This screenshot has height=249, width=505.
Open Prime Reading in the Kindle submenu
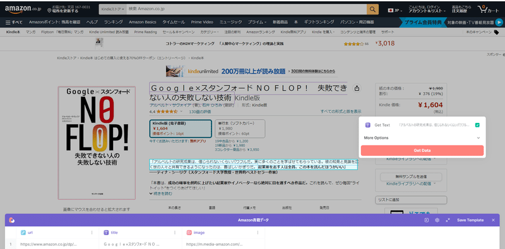[146, 32]
